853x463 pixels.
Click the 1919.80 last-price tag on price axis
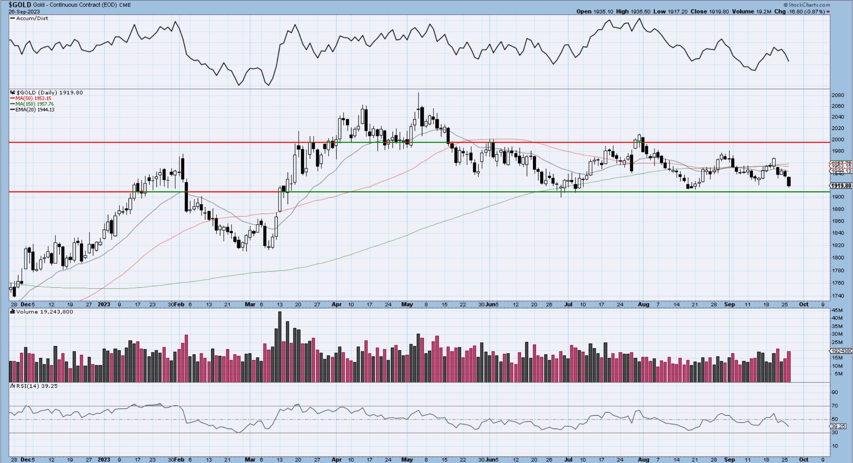[x=841, y=186]
